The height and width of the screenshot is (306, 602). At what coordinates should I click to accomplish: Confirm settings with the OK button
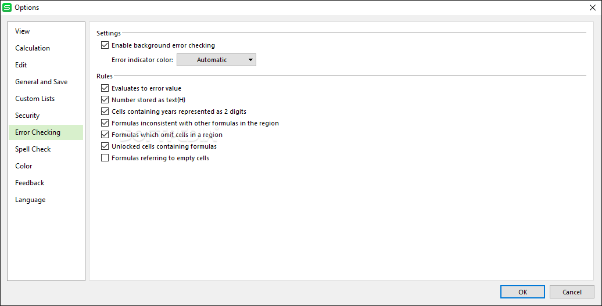(522, 292)
